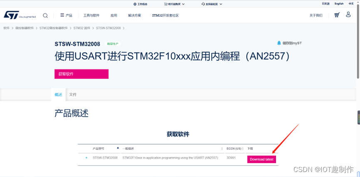This screenshot has height=177, width=360.
Task: Click the pink 获取软件 button
Action: pyautogui.click(x=82, y=74)
